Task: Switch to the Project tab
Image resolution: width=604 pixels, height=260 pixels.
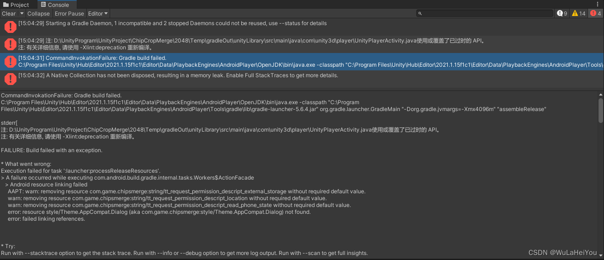Action: coord(16,5)
